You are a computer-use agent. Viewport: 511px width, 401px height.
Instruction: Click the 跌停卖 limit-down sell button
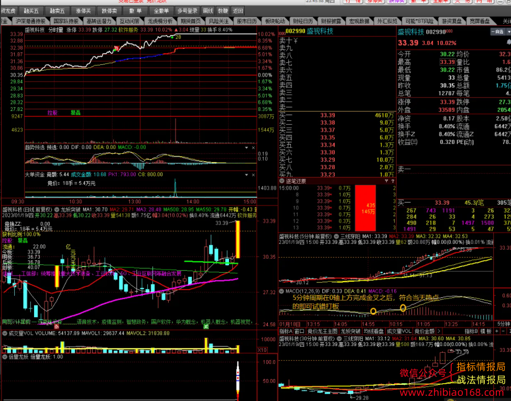pyautogui.click(x=109, y=11)
